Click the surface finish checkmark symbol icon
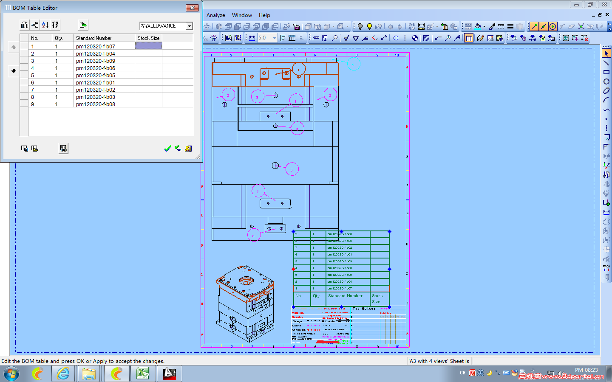612x382 pixels. [346, 38]
